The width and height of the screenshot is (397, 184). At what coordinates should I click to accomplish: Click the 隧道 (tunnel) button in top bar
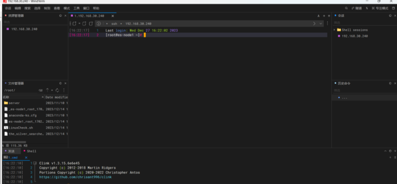357,8
